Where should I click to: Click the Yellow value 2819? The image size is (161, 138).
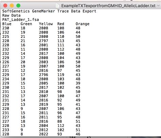pos(43,105)
